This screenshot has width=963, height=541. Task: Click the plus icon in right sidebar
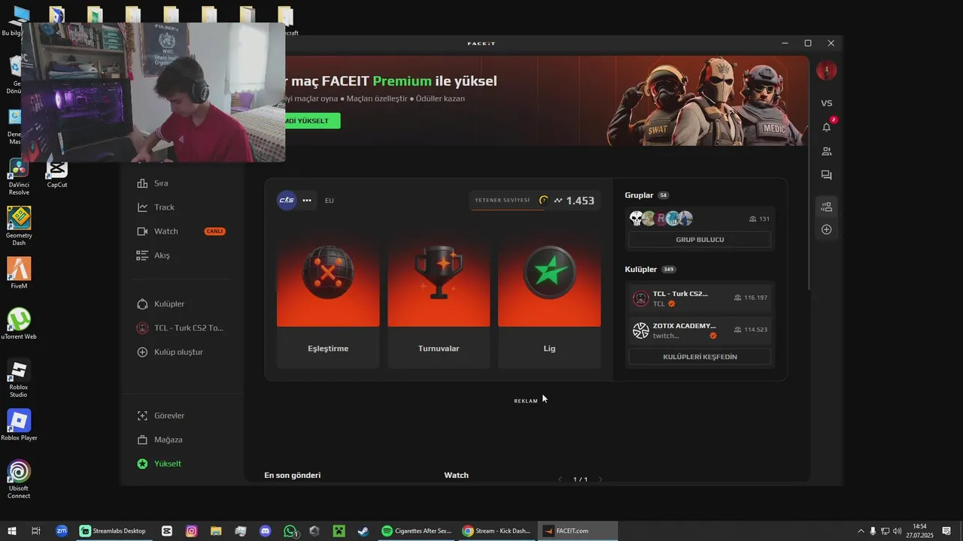coord(826,229)
